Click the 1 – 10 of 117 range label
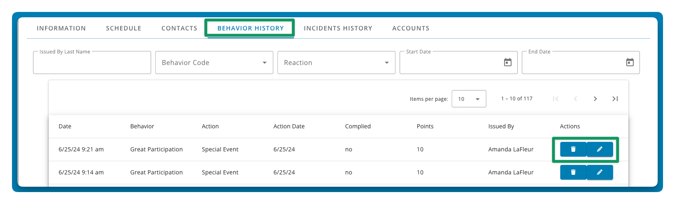 coord(517,99)
